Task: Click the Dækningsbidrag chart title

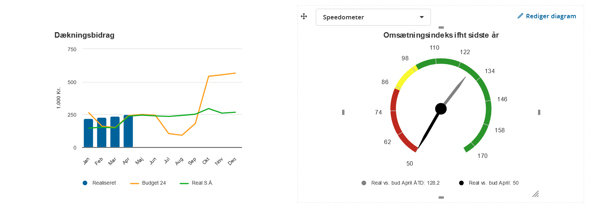Action: click(x=84, y=35)
